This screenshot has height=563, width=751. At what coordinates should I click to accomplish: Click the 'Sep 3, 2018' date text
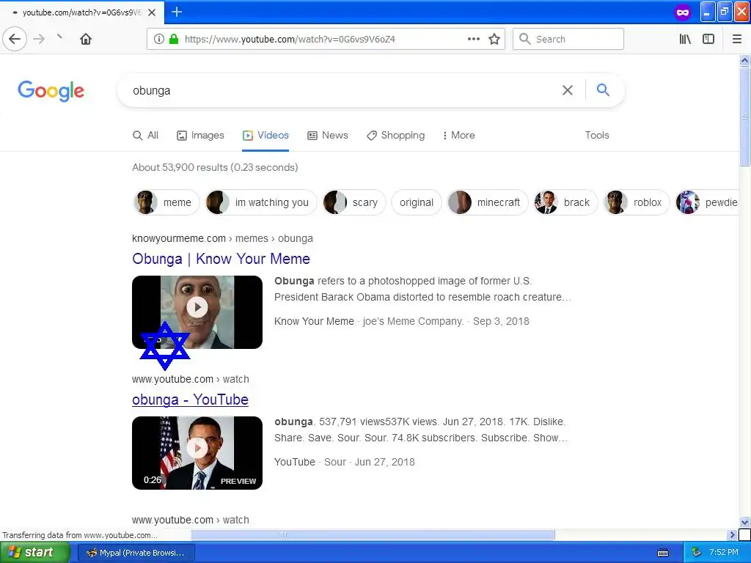[501, 321]
